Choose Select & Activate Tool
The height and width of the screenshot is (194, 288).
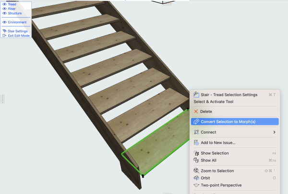pyautogui.click(x=213, y=102)
